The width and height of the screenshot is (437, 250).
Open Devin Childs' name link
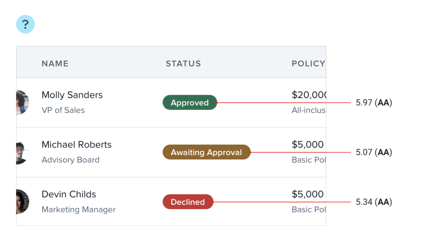coord(69,194)
